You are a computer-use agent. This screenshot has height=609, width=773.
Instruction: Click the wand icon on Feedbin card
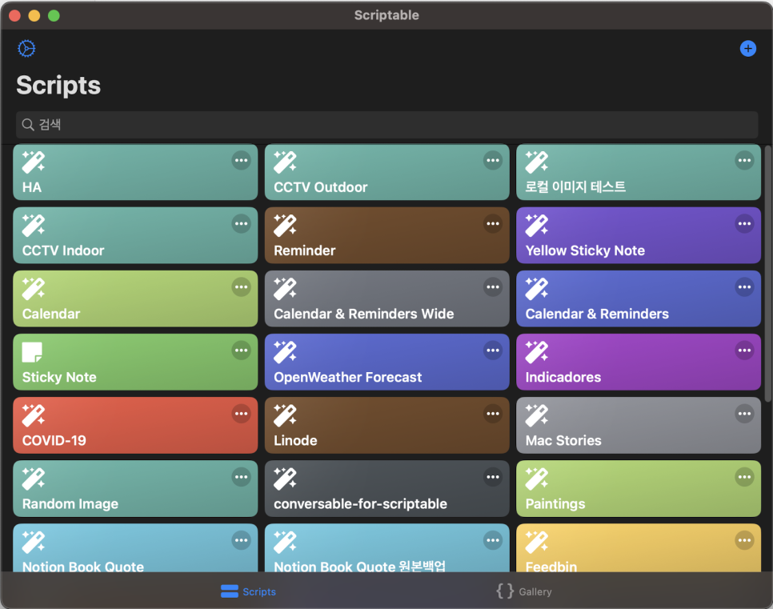click(536, 542)
